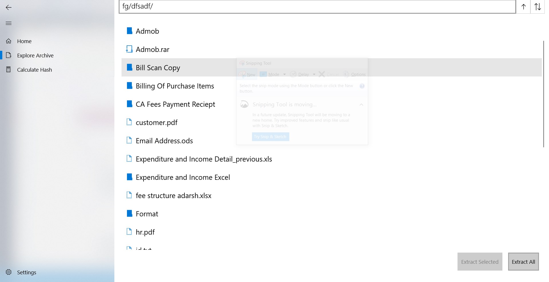Click the Home icon in sidebar

(x=9, y=41)
